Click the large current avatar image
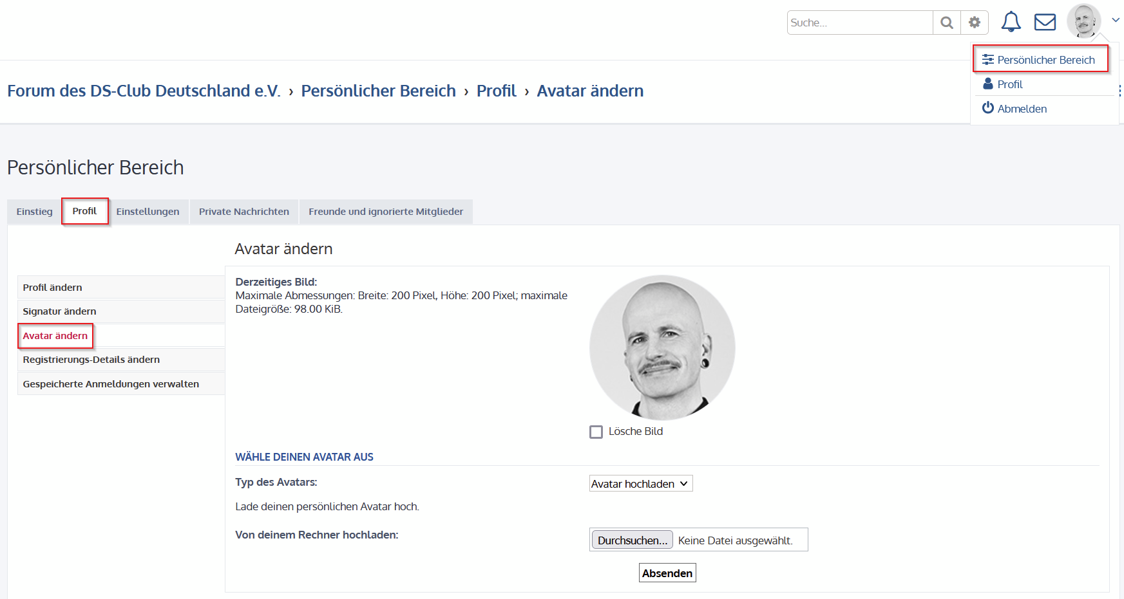1124x599 pixels. point(662,347)
